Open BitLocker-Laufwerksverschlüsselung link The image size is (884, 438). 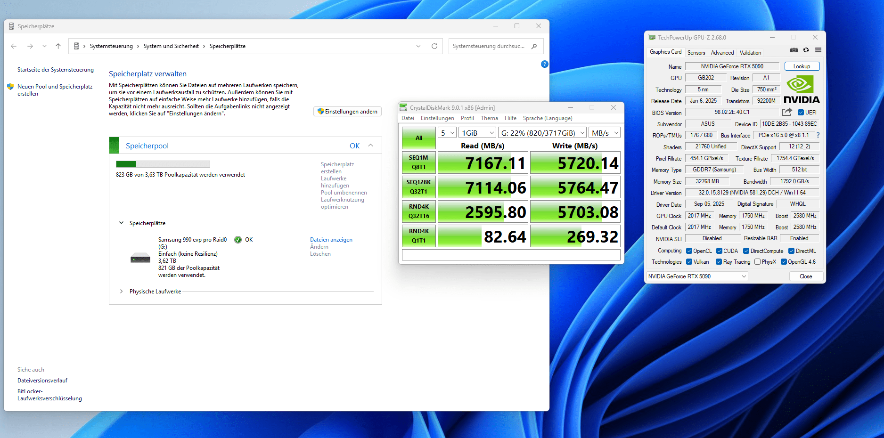(x=49, y=395)
